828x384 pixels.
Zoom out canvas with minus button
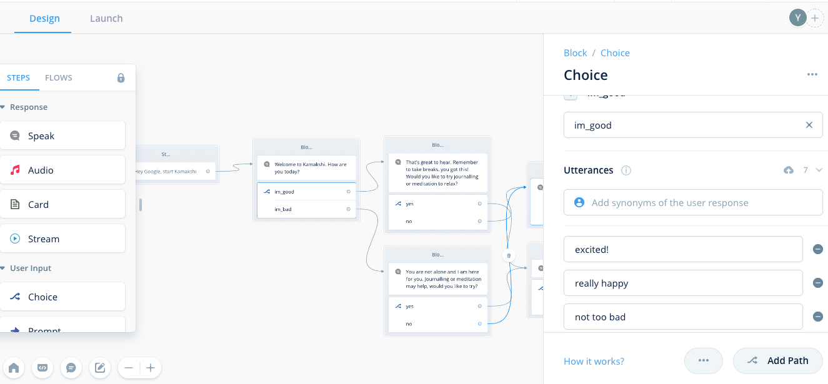click(129, 368)
